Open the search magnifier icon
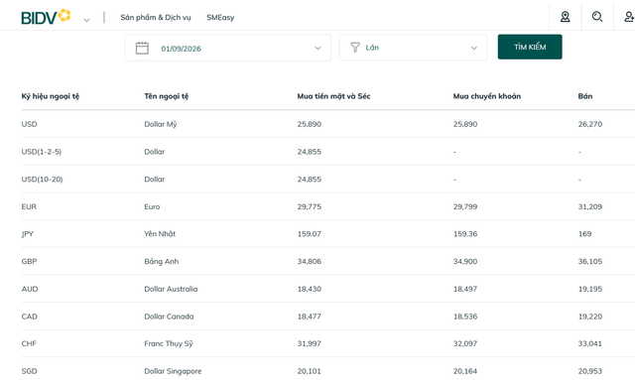The height and width of the screenshot is (380, 635). 597,17
